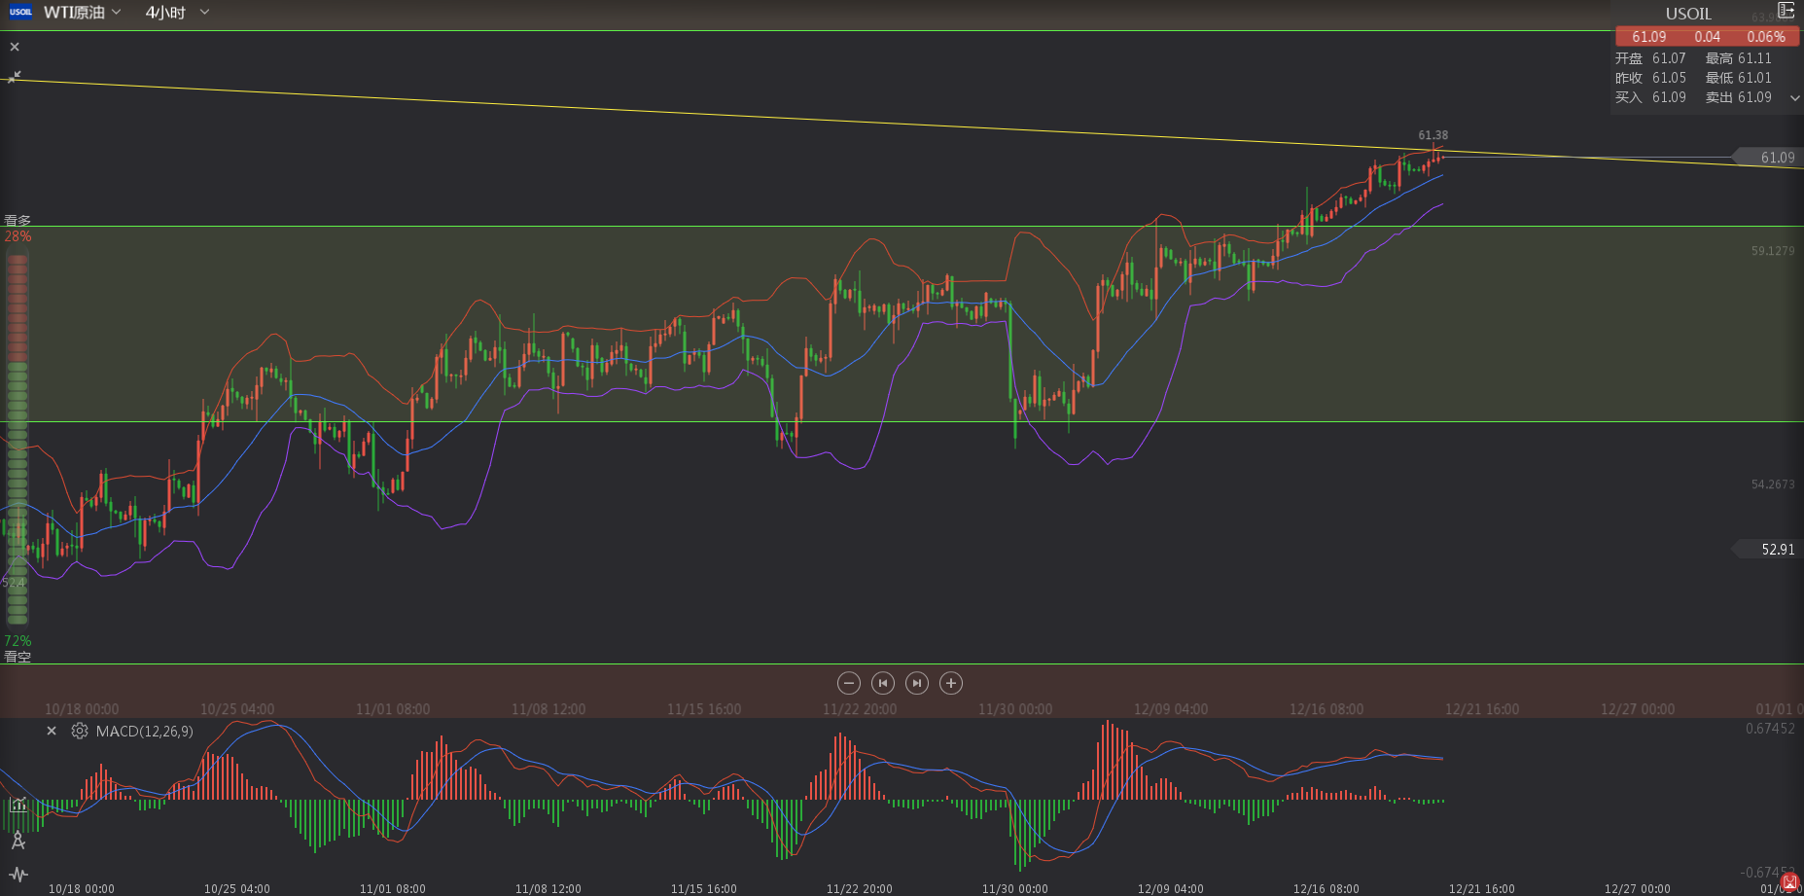The width and height of the screenshot is (1804, 896).
Task: Open MACD indicator settings gear
Action: 80,731
